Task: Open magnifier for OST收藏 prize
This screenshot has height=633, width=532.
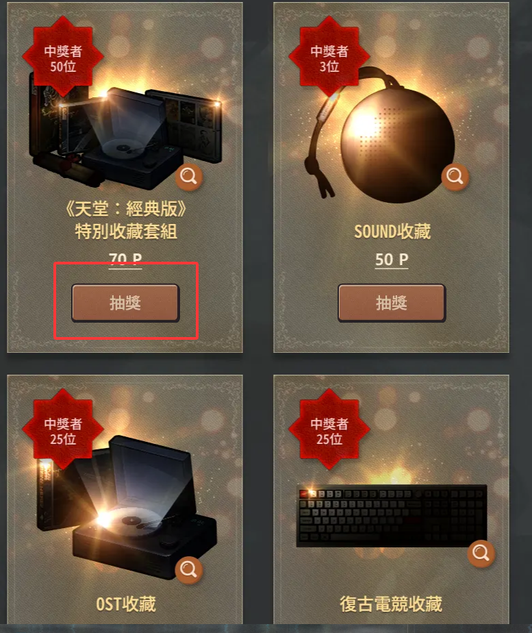Action: coord(188,569)
